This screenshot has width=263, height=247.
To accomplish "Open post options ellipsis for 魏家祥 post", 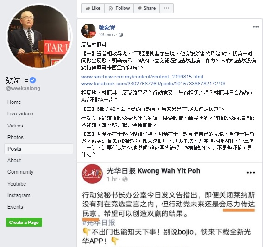I will (256, 27).
